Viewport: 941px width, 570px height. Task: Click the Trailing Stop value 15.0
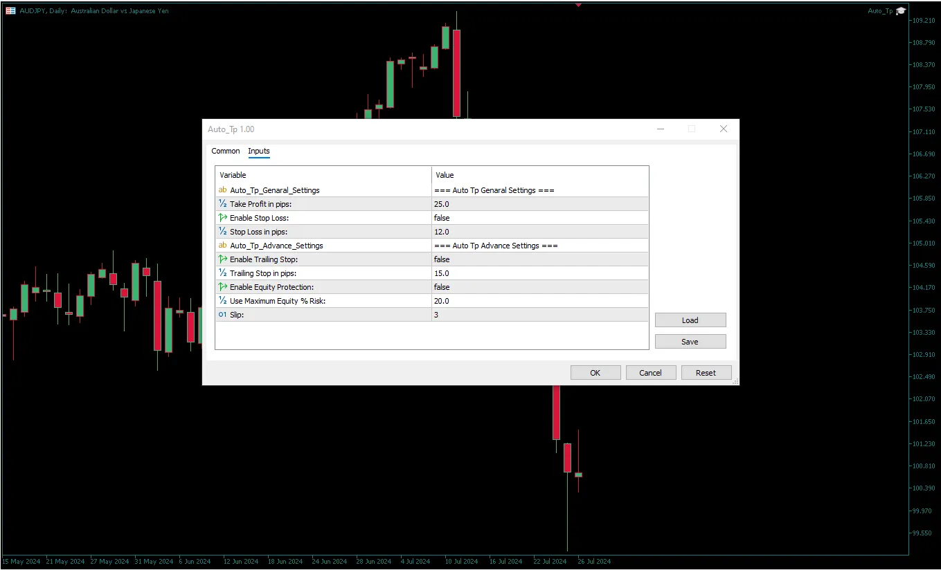tap(442, 273)
